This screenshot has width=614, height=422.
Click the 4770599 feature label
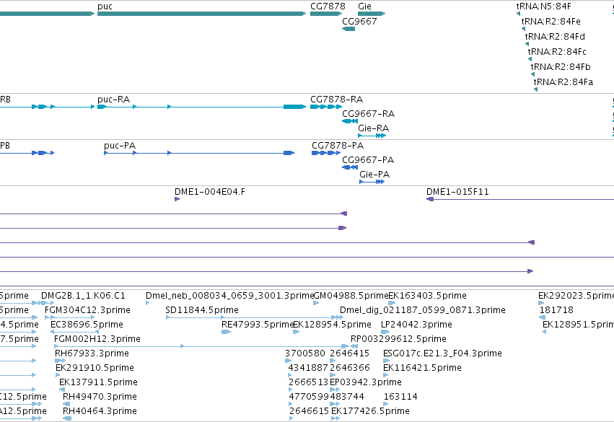tap(309, 397)
